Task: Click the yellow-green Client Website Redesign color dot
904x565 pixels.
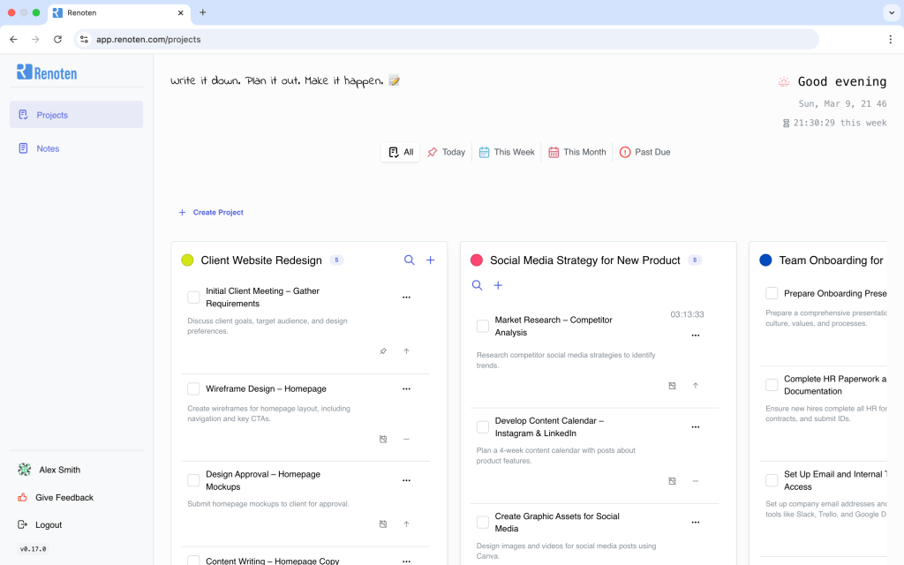Action: pos(187,260)
